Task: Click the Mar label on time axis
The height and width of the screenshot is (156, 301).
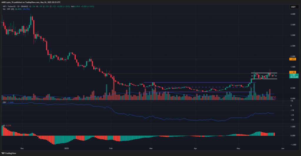Action: click(x=151, y=148)
